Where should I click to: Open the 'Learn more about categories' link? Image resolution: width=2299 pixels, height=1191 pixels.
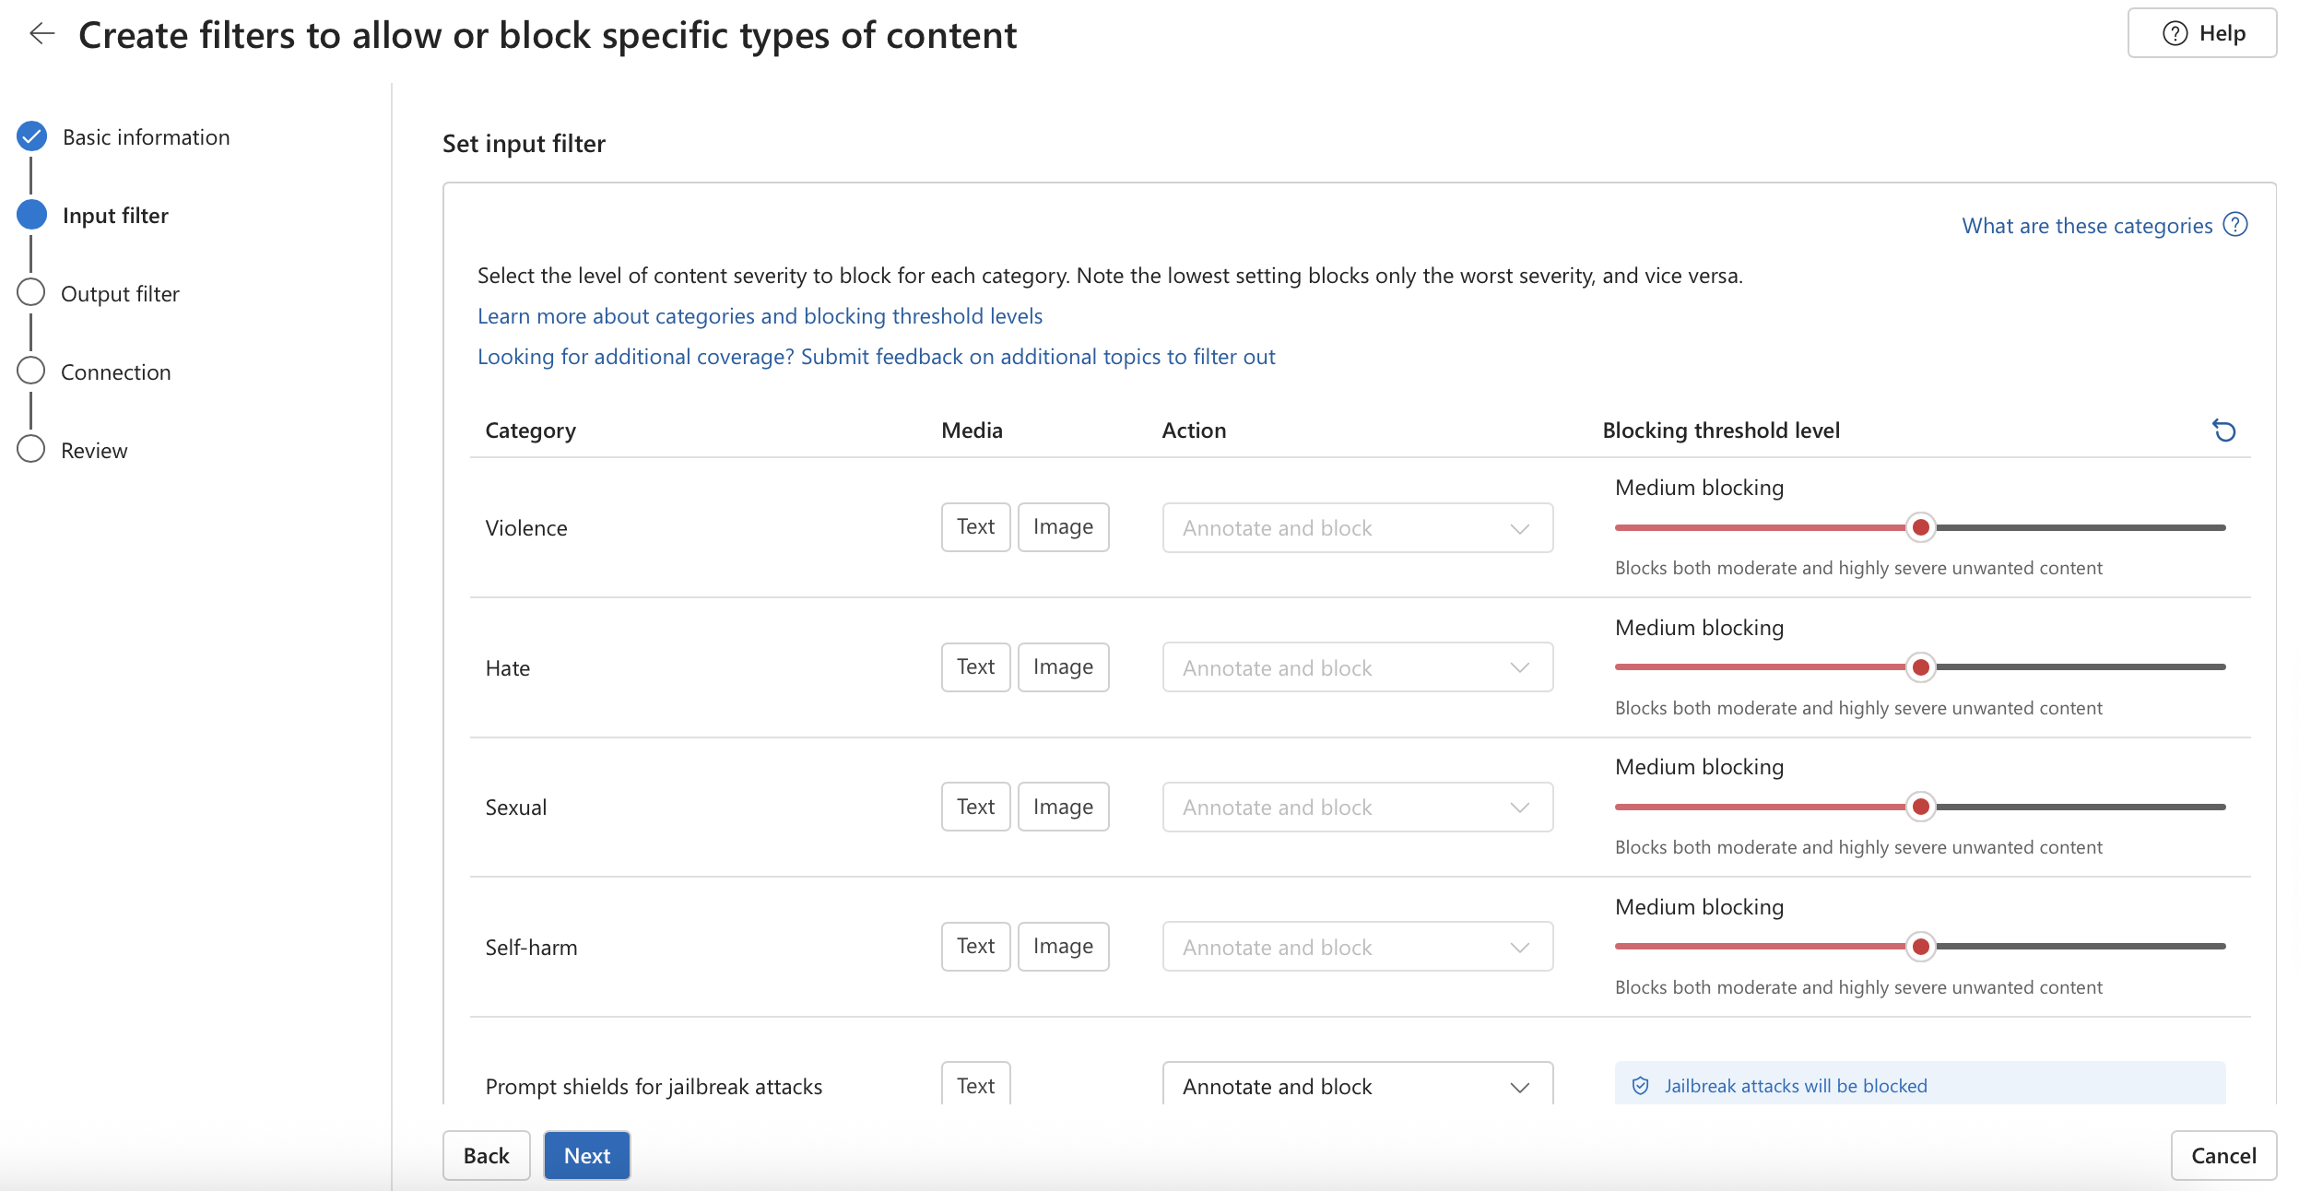(760, 316)
